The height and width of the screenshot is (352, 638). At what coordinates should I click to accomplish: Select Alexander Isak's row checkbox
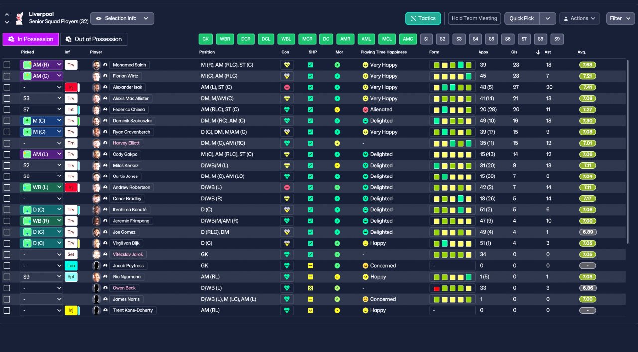[7, 87]
